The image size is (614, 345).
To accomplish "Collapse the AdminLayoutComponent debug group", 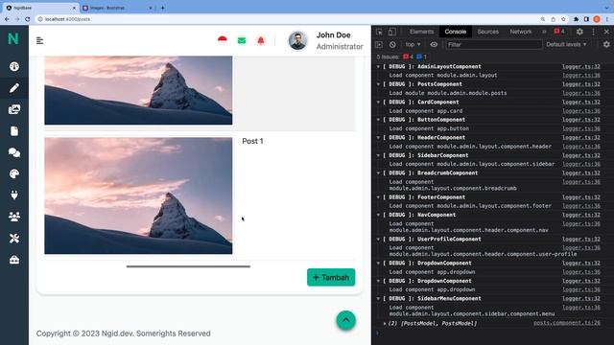I will pos(378,67).
